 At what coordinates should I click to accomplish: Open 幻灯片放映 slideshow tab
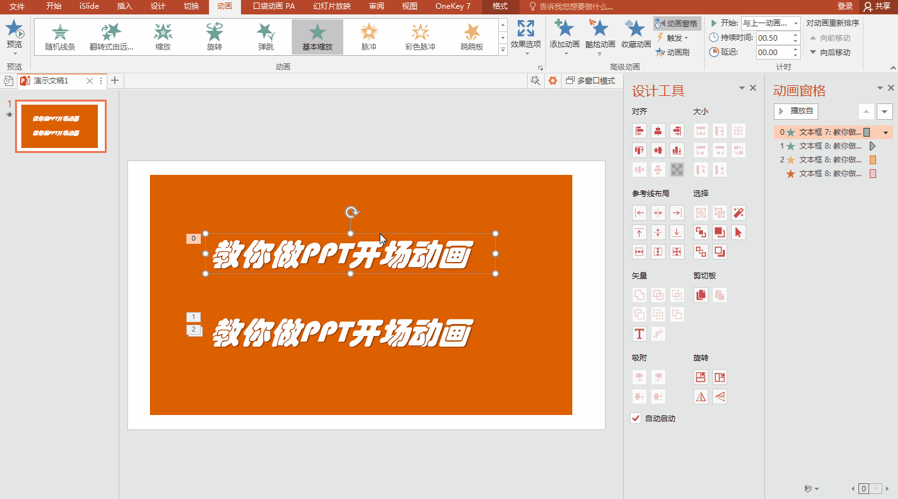tap(332, 6)
